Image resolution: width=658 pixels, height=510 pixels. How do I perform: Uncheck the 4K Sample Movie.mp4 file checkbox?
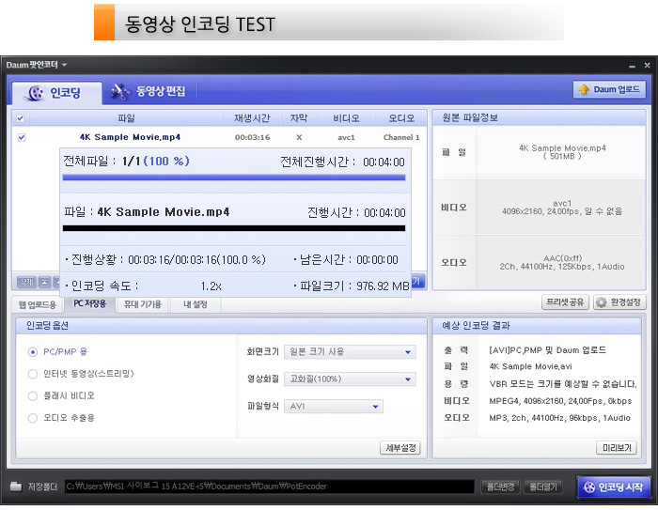22,137
